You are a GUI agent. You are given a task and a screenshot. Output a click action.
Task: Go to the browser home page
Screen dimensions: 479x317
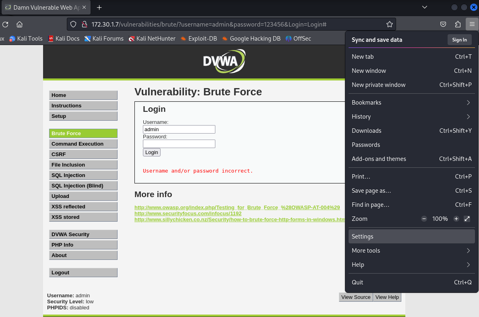pyautogui.click(x=20, y=25)
